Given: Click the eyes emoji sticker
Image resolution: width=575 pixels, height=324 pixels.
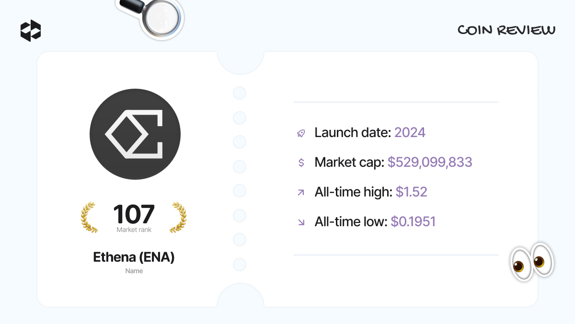Looking at the screenshot, I should pyautogui.click(x=532, y=262).
